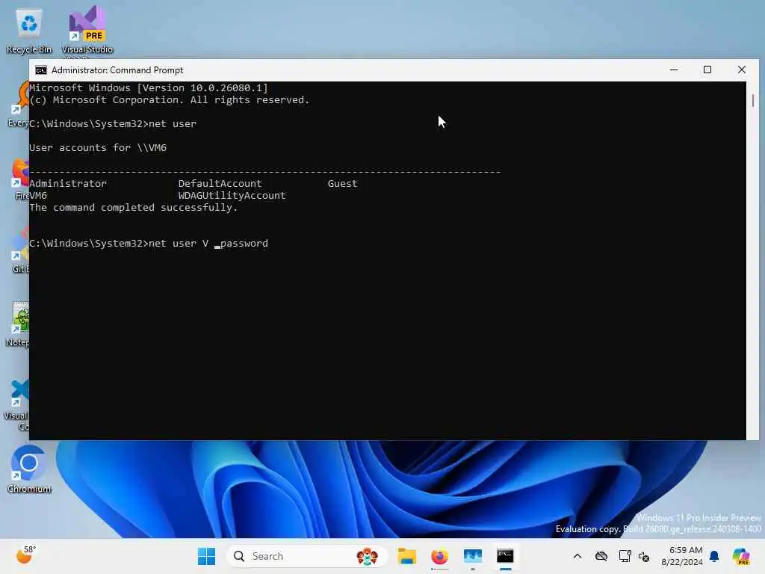
Task: Open the Recycle Bin desktop icon
Action: click(x=29, y=30)
